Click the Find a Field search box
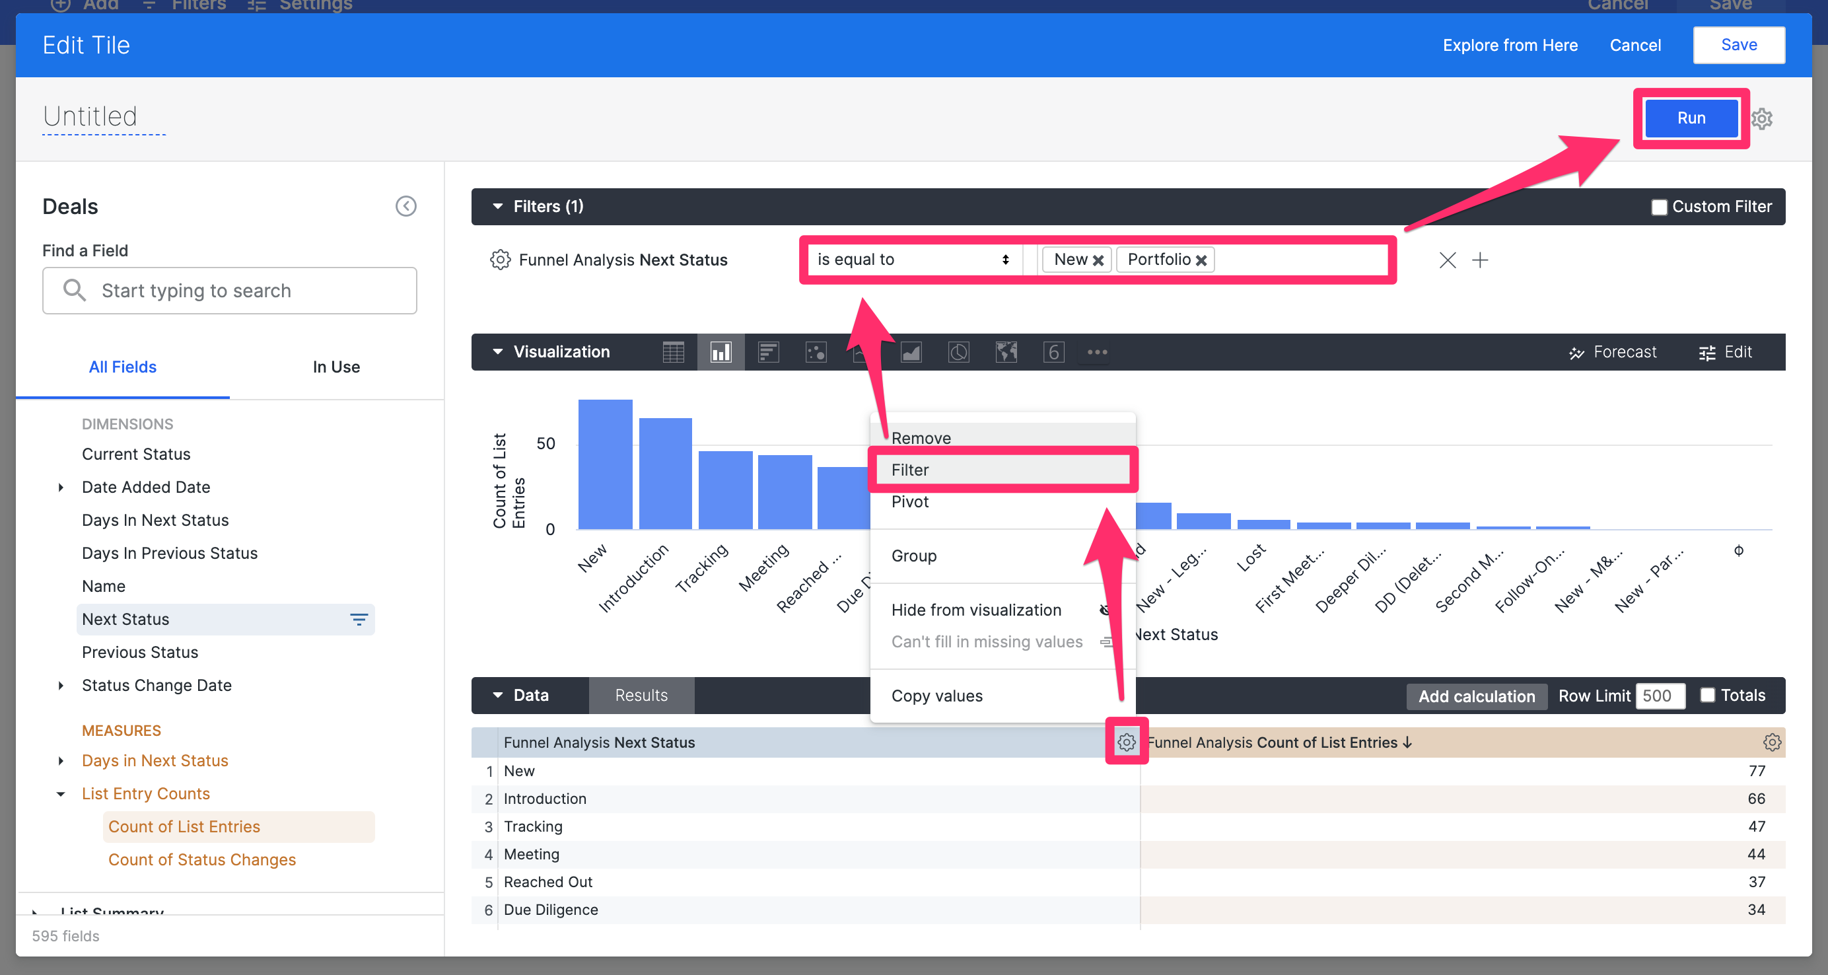The width and height of the screenshot is (1828, 975). 228,290
